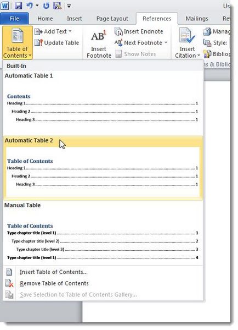Screen dimensions: 238x330
Task: Open Customize Quick Access Toolbar dropdown
Action: point(69,6)
